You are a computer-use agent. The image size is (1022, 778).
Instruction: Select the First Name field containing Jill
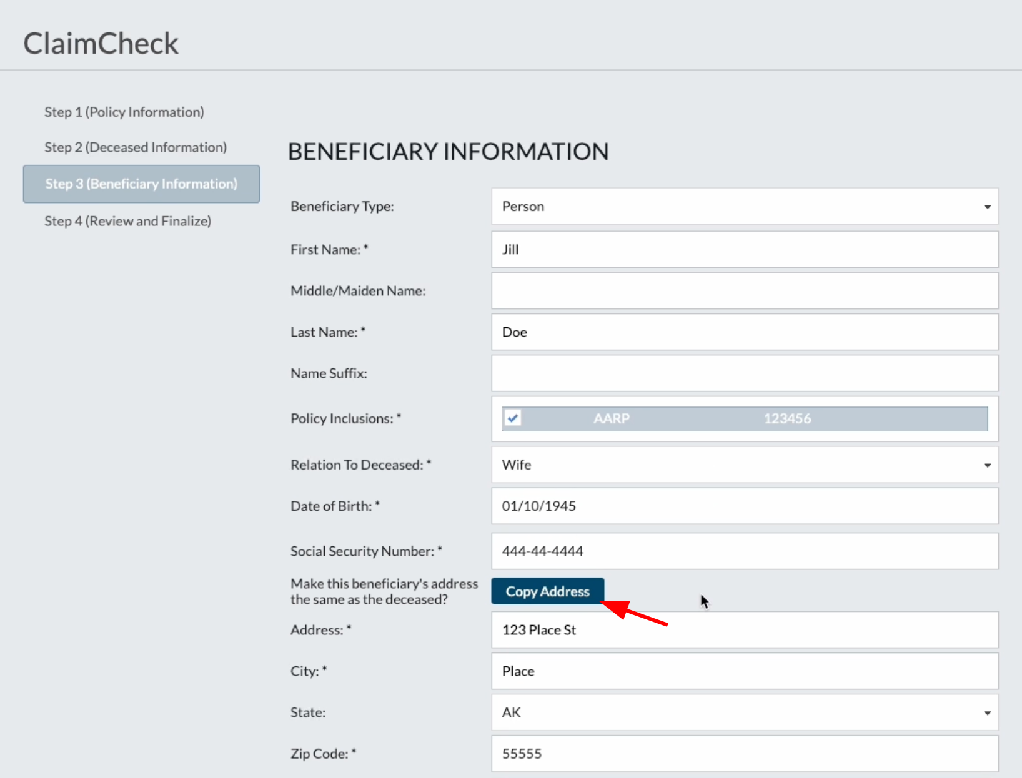tap(743, 249)
